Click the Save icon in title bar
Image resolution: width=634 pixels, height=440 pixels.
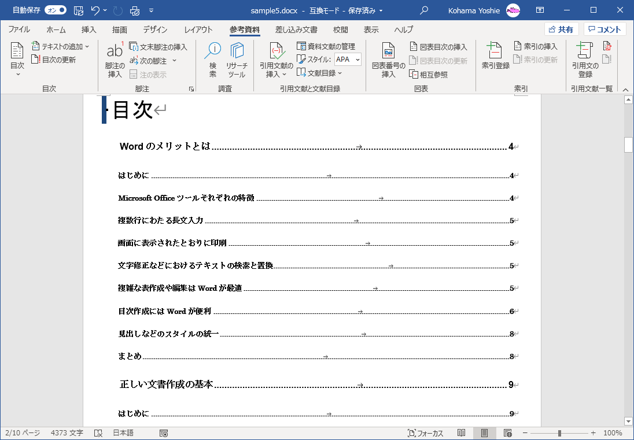pyautogui.click(x=79, y=10)
